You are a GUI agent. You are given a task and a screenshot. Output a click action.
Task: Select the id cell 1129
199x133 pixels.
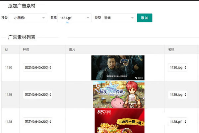click(9, 95)
